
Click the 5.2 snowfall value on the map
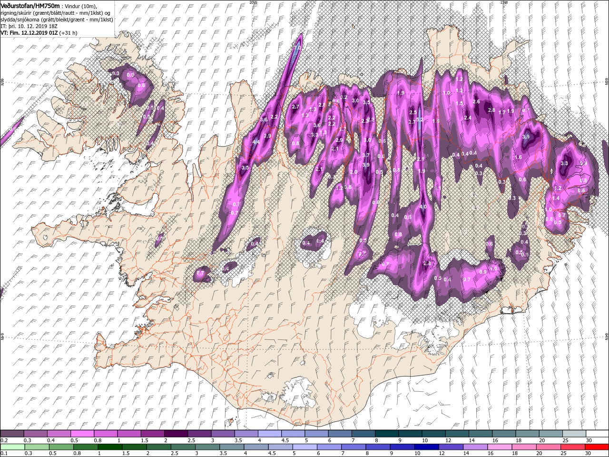[x=420, y=120]
